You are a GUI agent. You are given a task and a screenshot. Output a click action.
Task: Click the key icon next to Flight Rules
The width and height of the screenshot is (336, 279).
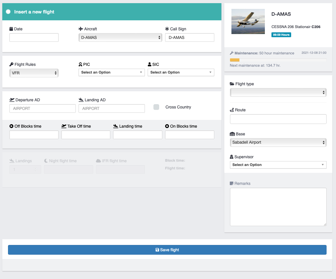[11, 64]
